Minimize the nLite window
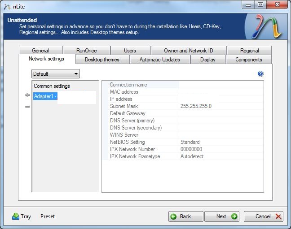Screen dimensions: 291x229 (x=248, y=5)
